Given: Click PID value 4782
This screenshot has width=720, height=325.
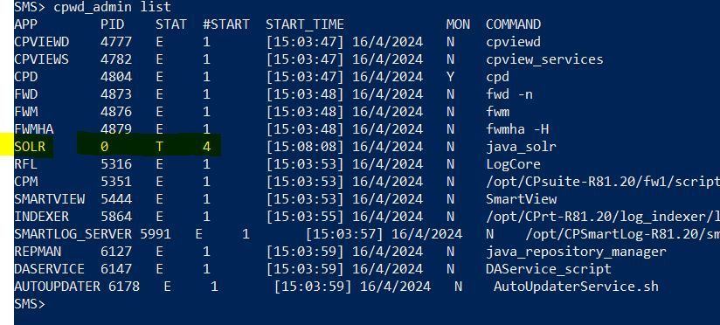Looking at the screenshot, I should (x=116, y=59).
